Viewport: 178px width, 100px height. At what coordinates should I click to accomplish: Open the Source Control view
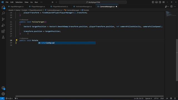3,19
